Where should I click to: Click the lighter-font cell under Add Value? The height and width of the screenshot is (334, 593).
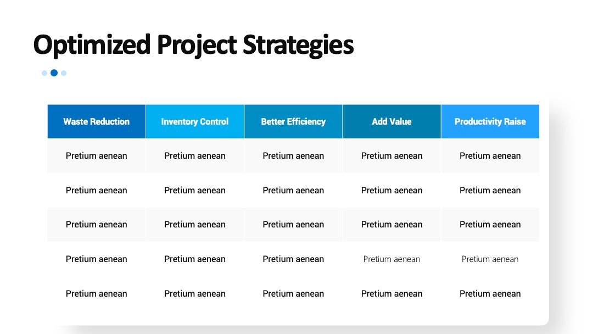point(391,259)
